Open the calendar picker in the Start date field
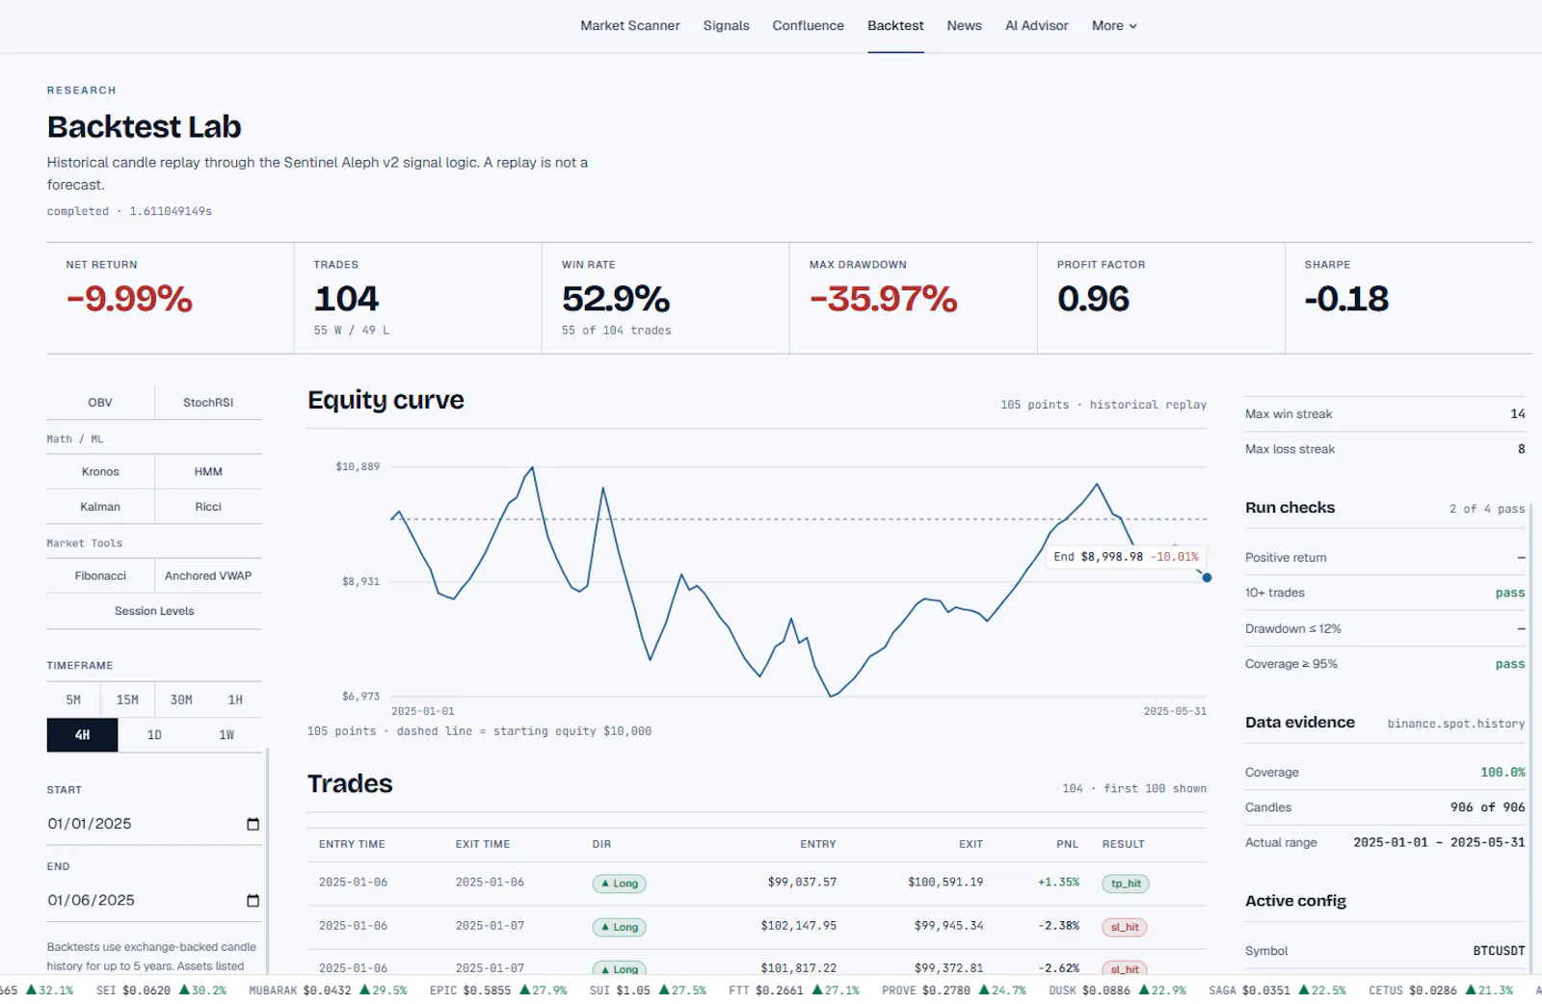The height and width of the screenshot is (1004, 1542). (x=253, y=824)
